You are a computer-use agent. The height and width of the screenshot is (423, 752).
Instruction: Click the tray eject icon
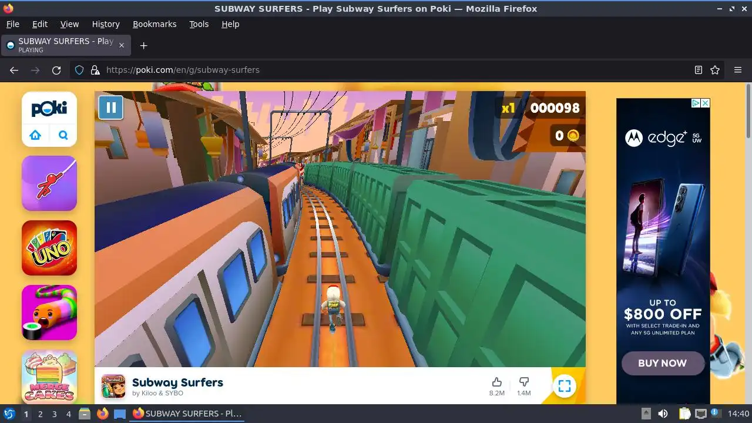click(646, 414)
